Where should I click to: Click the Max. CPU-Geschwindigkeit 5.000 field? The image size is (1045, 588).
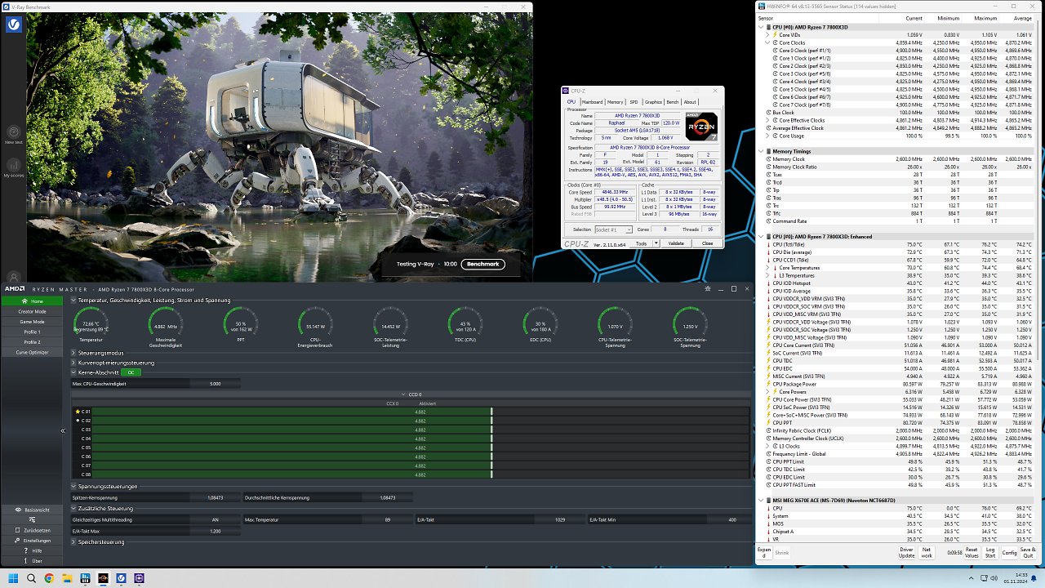pyautogui.click(x=216, y=383)
